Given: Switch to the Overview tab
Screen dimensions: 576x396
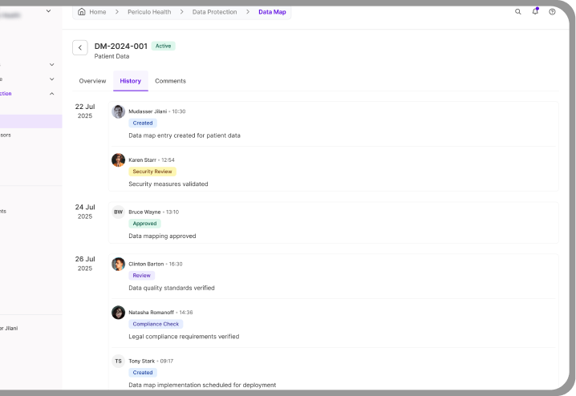Looking at the screenshot, I should click(x=92, y=81).
